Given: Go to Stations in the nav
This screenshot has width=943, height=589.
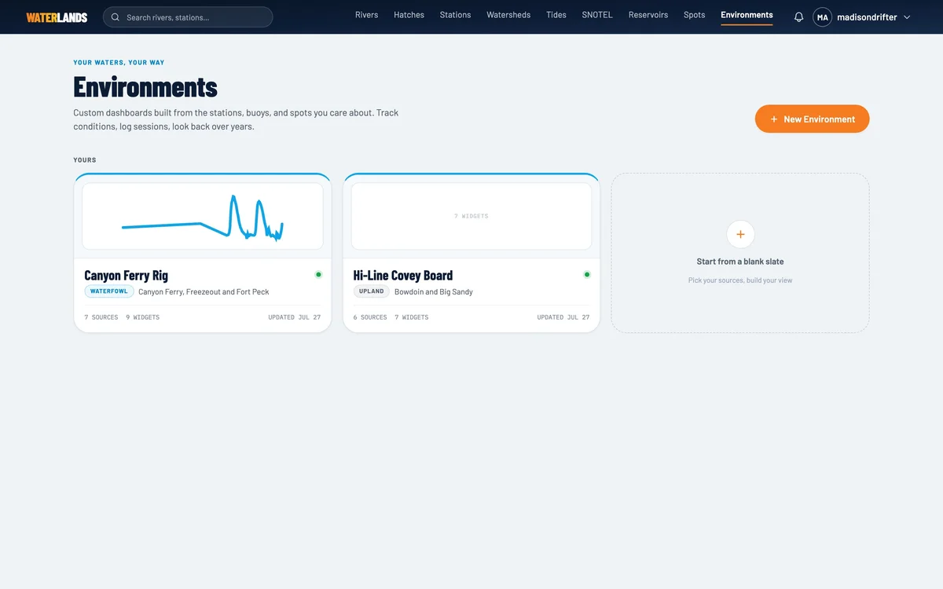Looking at the screenshot, I should point(455,15).
